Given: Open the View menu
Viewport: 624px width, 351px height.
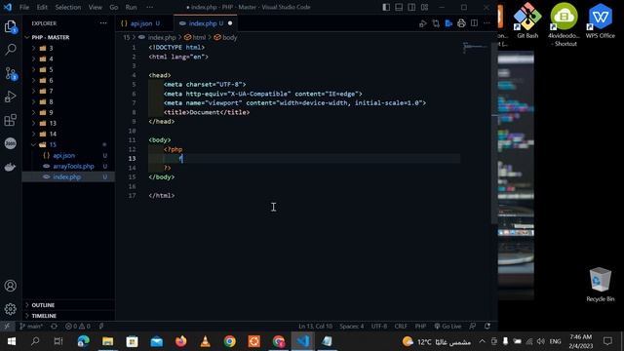Looking at the screenshot, I should click(96, 7).
